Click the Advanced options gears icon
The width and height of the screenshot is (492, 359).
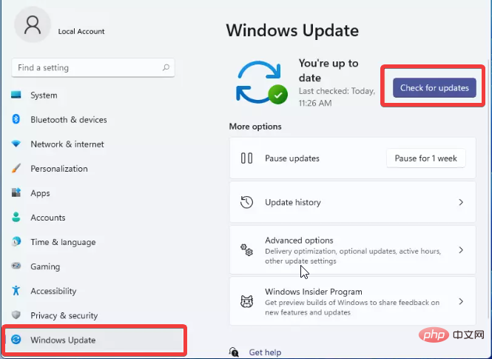pos(246,250)
